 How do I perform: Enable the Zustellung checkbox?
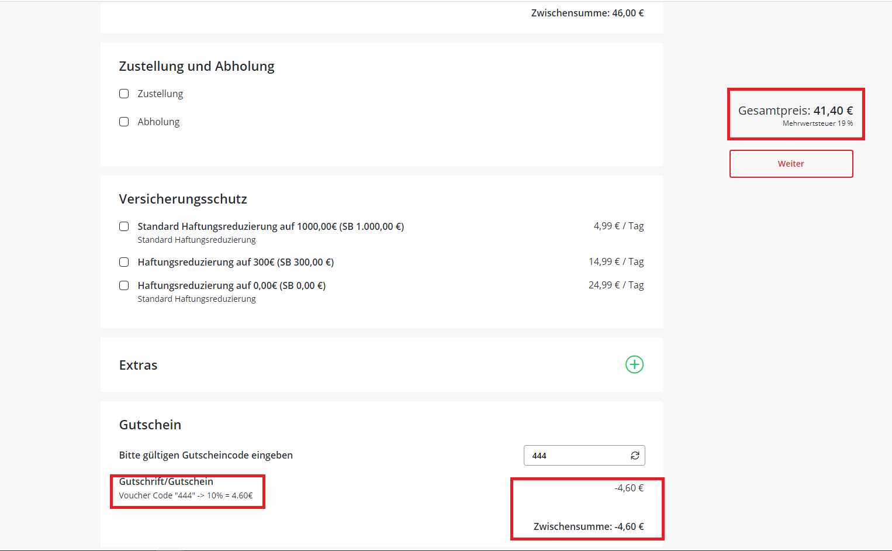124,94
